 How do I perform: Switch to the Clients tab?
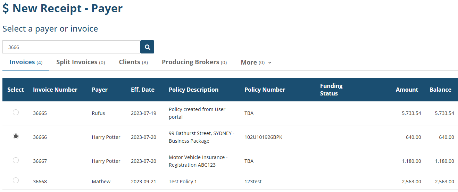click(133, 62)
